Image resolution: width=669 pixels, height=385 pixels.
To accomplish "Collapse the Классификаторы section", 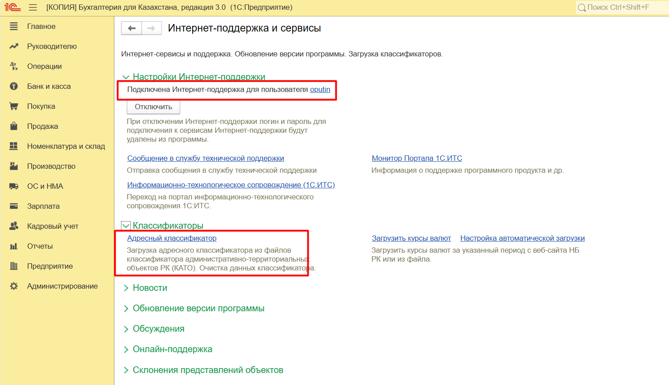I will click(x=126, y=226).
